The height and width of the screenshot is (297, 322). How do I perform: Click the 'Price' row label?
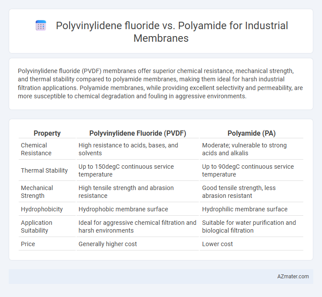click(47, 244)
